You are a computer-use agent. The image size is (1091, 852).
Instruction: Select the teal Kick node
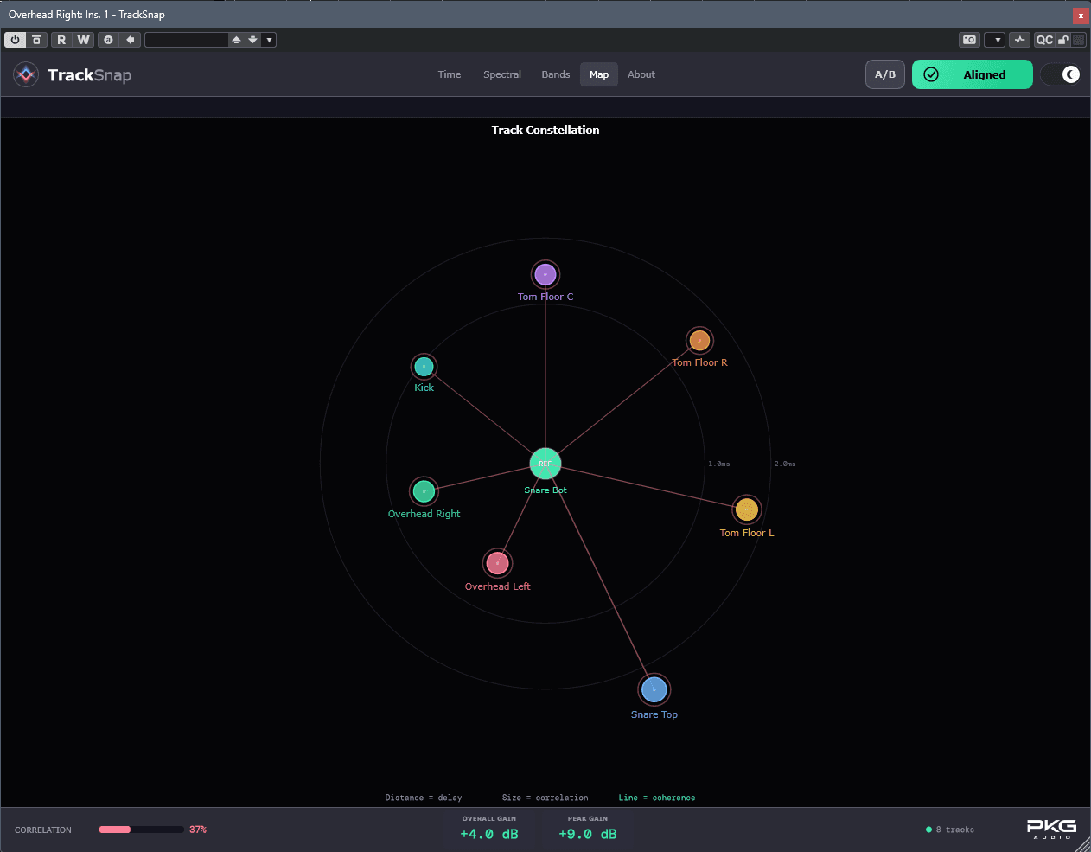coord(424,367)
